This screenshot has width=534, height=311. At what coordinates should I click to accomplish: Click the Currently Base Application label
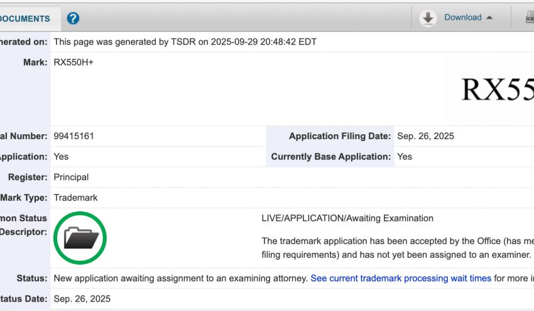(x=330, y=157)
